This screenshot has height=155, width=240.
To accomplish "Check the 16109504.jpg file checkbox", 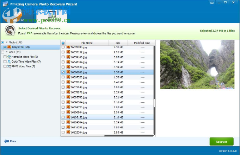I will [63, 122].
